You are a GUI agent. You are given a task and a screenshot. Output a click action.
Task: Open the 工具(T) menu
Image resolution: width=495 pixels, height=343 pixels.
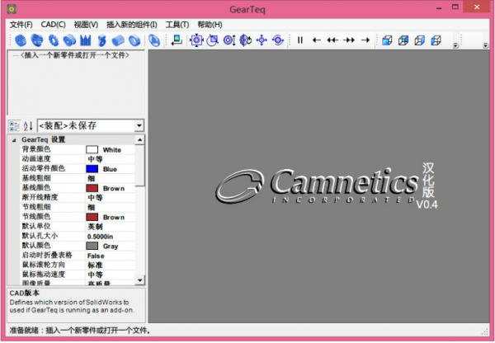pos(177,25)
